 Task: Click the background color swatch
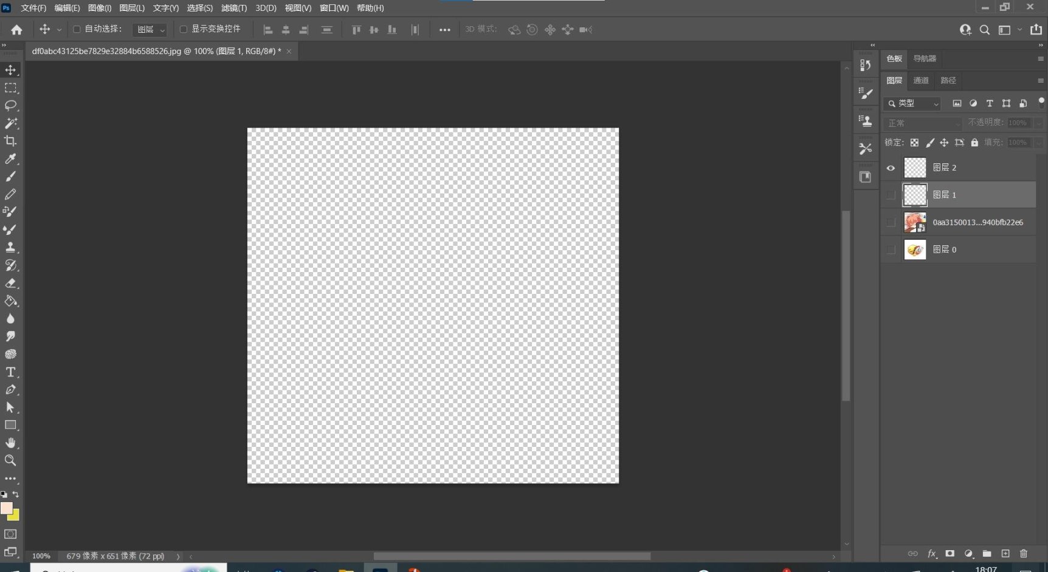tap(15, 516)
